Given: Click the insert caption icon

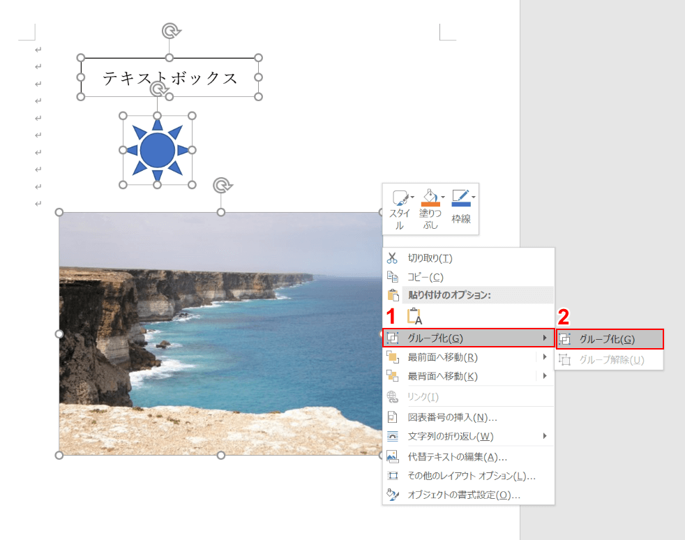Looking at the screenshot, I should click(x=392, y=418).
